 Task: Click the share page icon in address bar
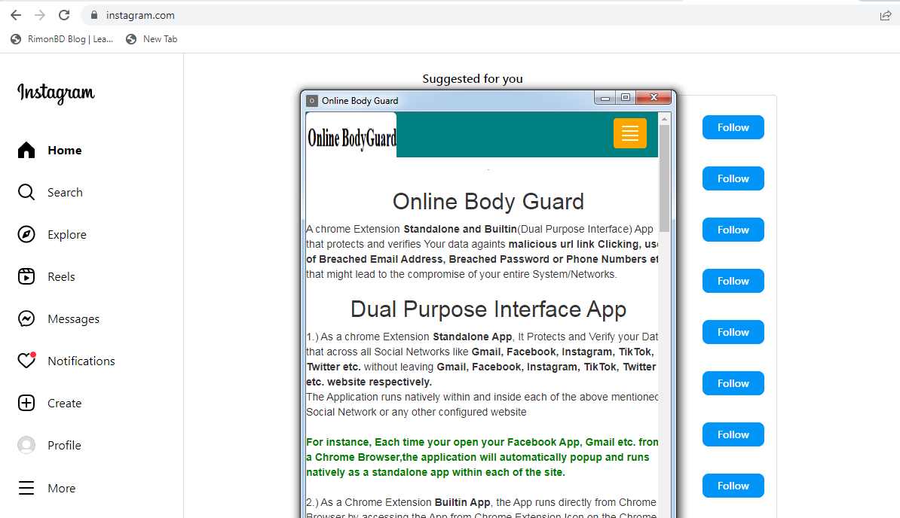point(886,16)
